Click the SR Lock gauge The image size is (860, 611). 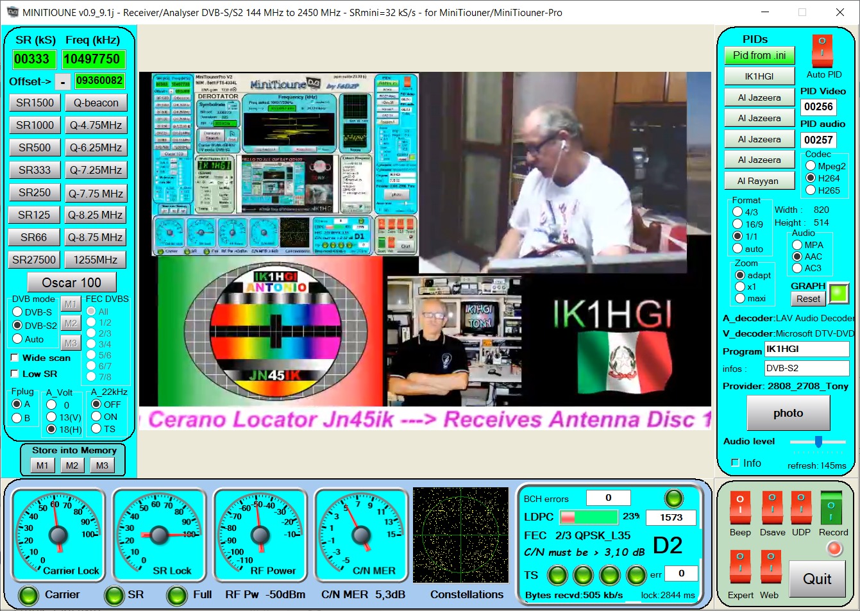tap(158, 535)
